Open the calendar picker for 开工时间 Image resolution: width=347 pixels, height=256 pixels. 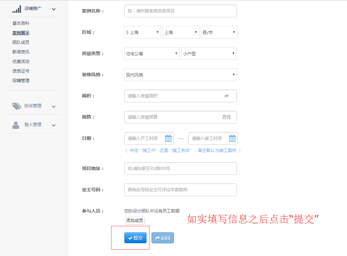169,138
